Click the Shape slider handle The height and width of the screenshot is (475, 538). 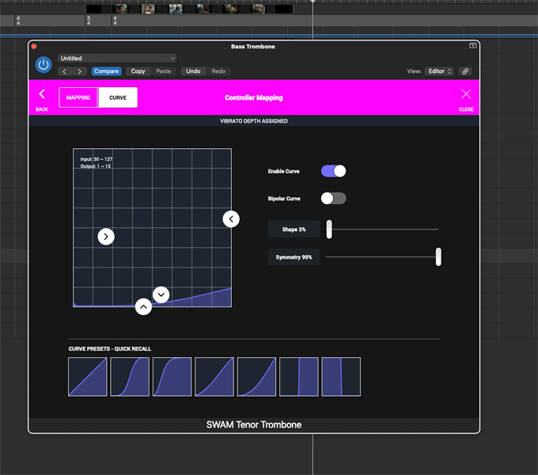[x=329, y=230]
